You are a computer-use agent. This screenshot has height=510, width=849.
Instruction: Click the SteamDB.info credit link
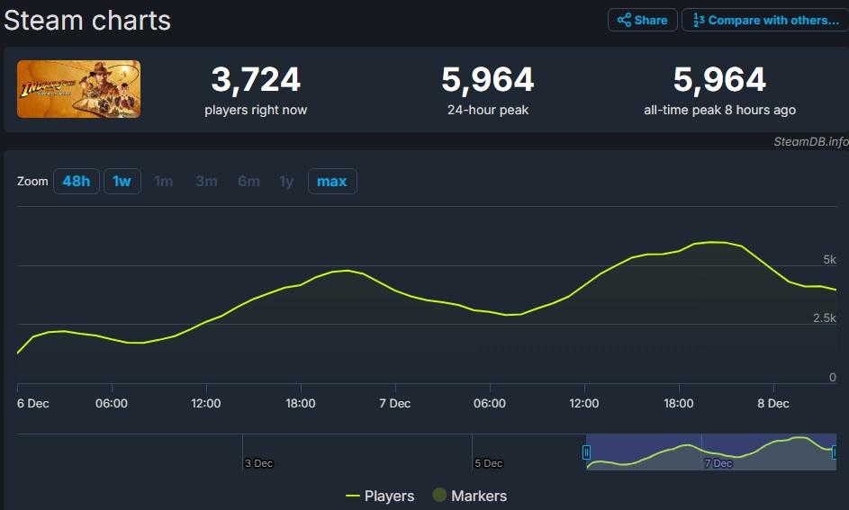pos(810,141)
